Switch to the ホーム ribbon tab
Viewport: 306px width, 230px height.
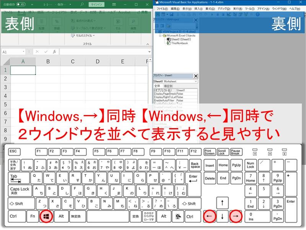pos(21,12)
